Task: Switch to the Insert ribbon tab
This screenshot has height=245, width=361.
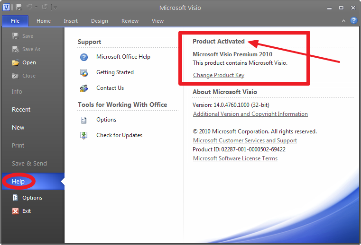Action: click(71, 21)
